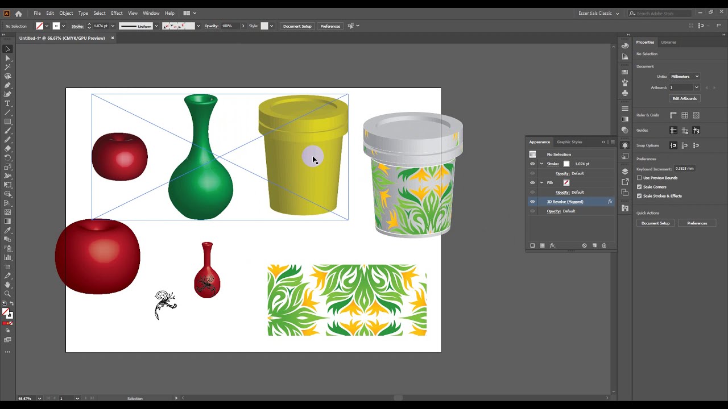Image resolution: width=728 pixels, height=409 pixels.
Task: Select the Hand tool
Action: [7, 285]
